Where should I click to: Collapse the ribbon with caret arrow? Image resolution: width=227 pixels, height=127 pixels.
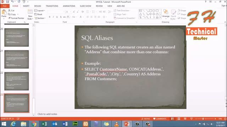(225, 22)
